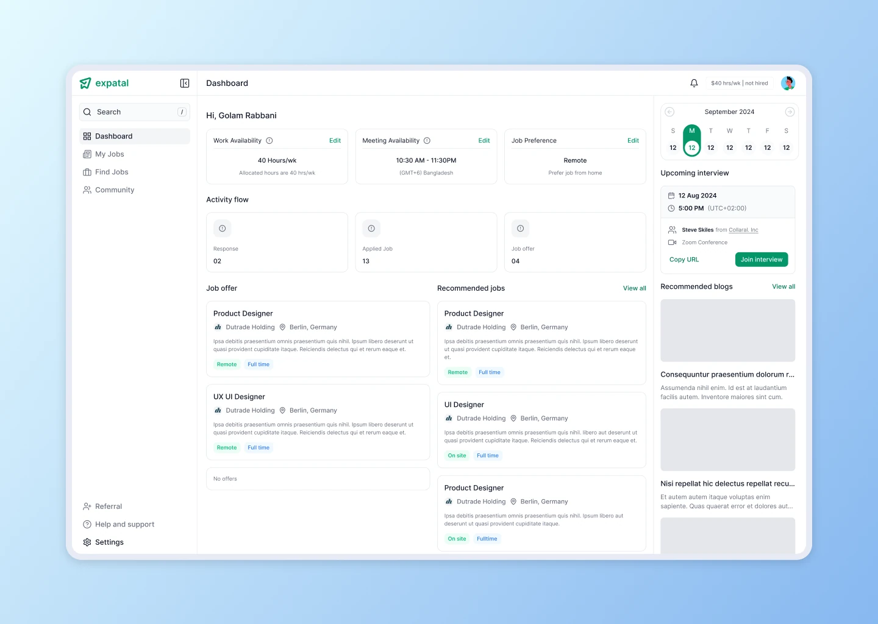Image resolution: width=878 pixels, height=624 pixels.
Task: View all recommended blogs
Action: point(783,286)
